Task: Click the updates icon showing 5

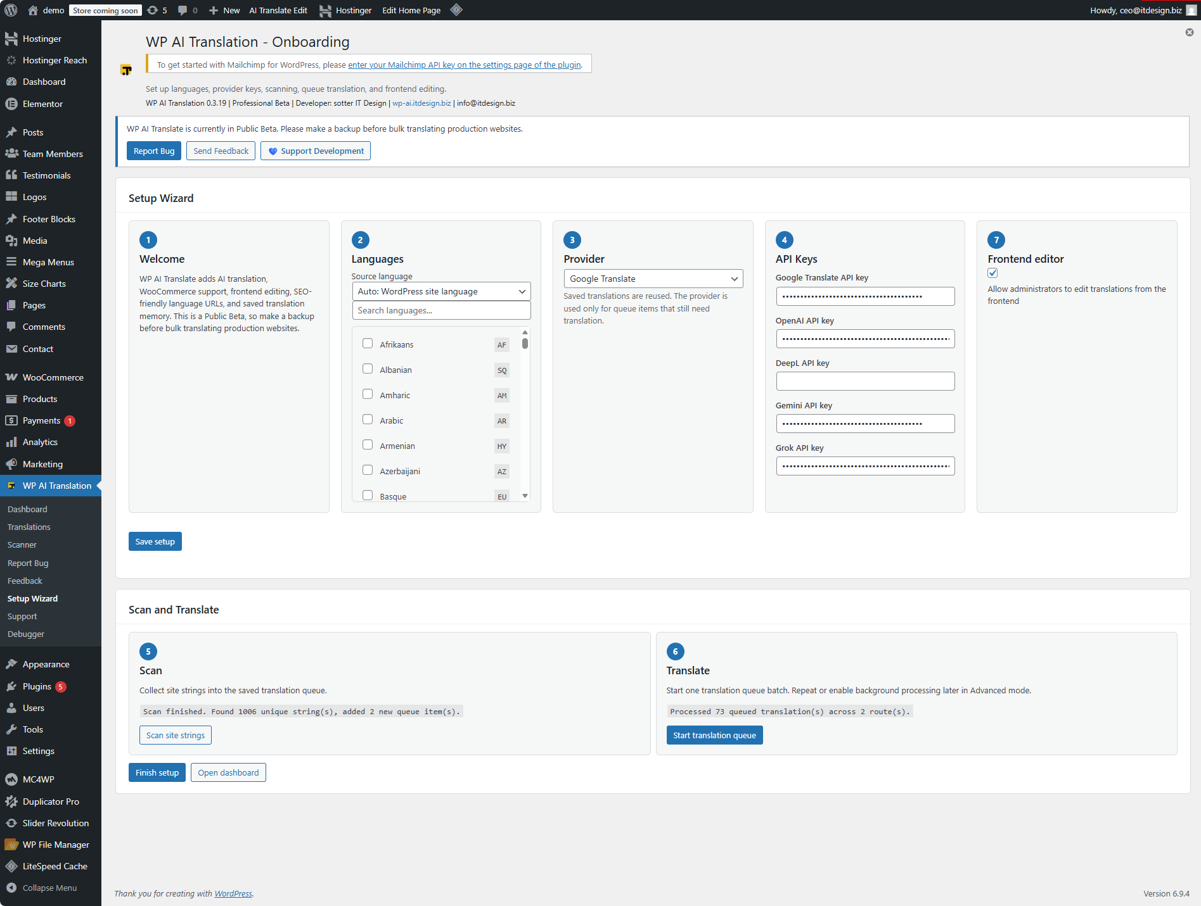Action: click(153, 10)
